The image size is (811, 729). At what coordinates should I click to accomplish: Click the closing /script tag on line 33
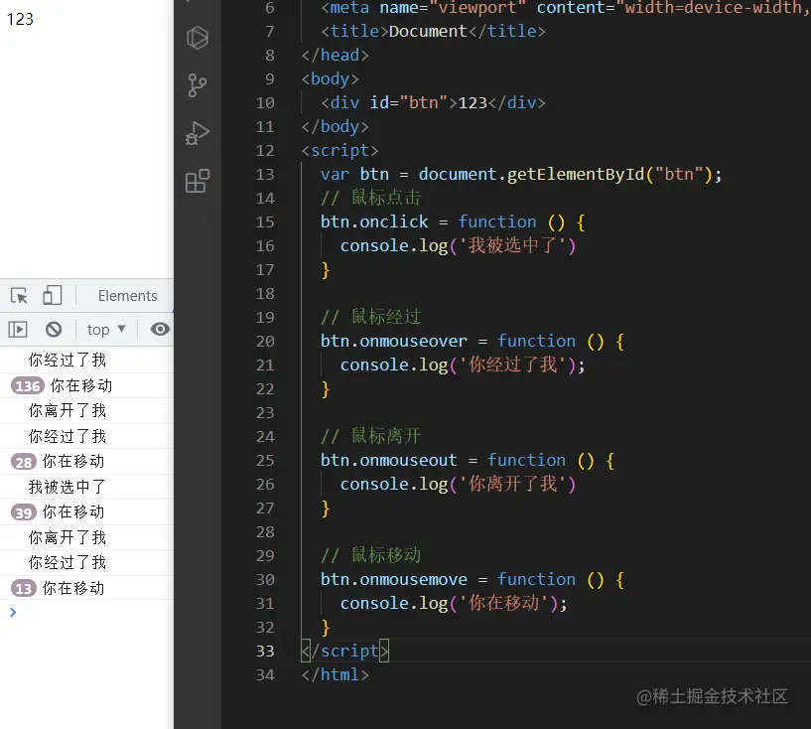click(x=345, y=651)
